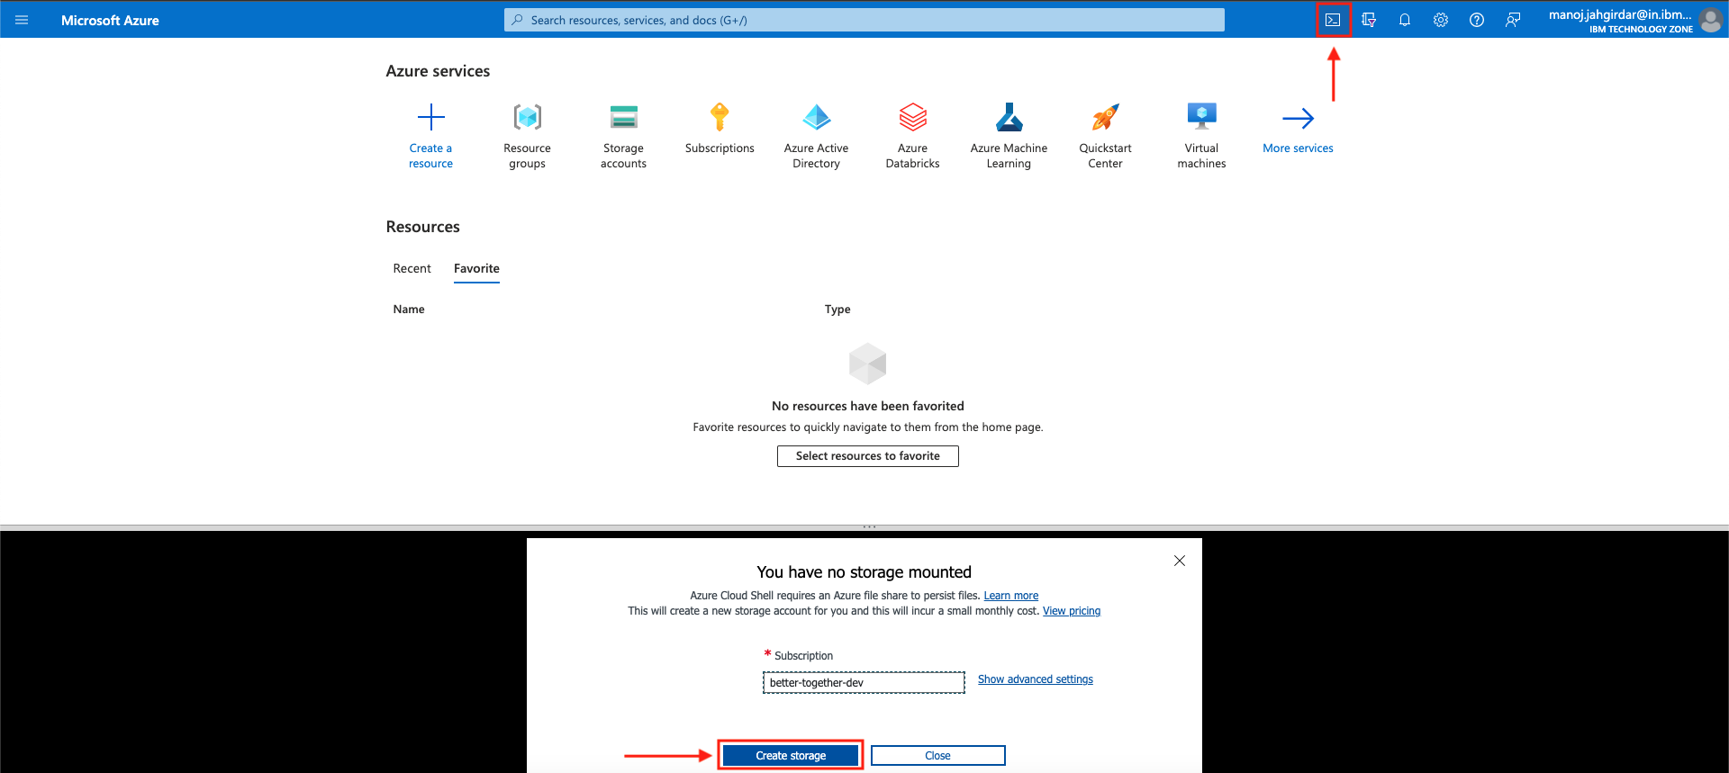The image size is (1729, 773).
Task: Click the Create storage button
Action: pos(791,756)
